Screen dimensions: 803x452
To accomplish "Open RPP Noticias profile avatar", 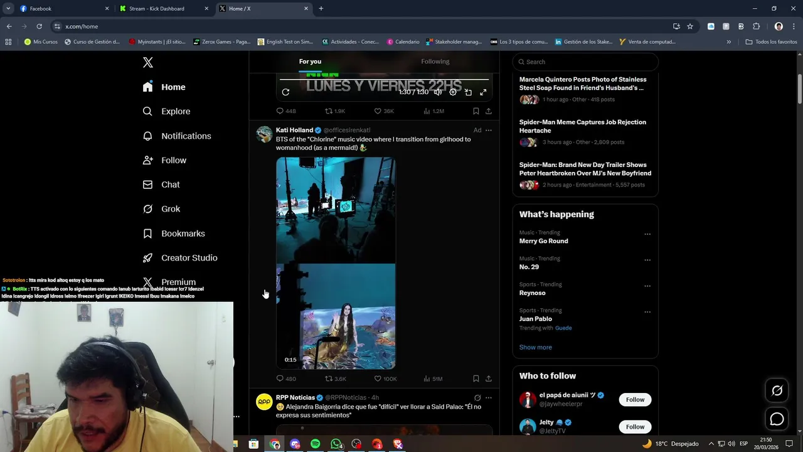I will (x=264, y=402).
